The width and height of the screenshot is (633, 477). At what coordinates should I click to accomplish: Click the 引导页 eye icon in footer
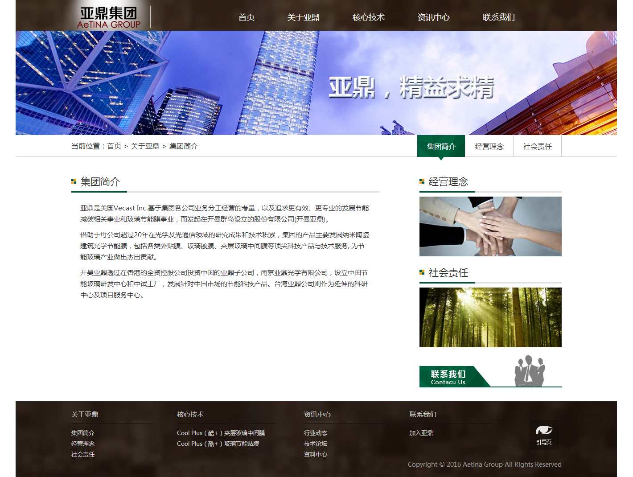coord(544,435)
